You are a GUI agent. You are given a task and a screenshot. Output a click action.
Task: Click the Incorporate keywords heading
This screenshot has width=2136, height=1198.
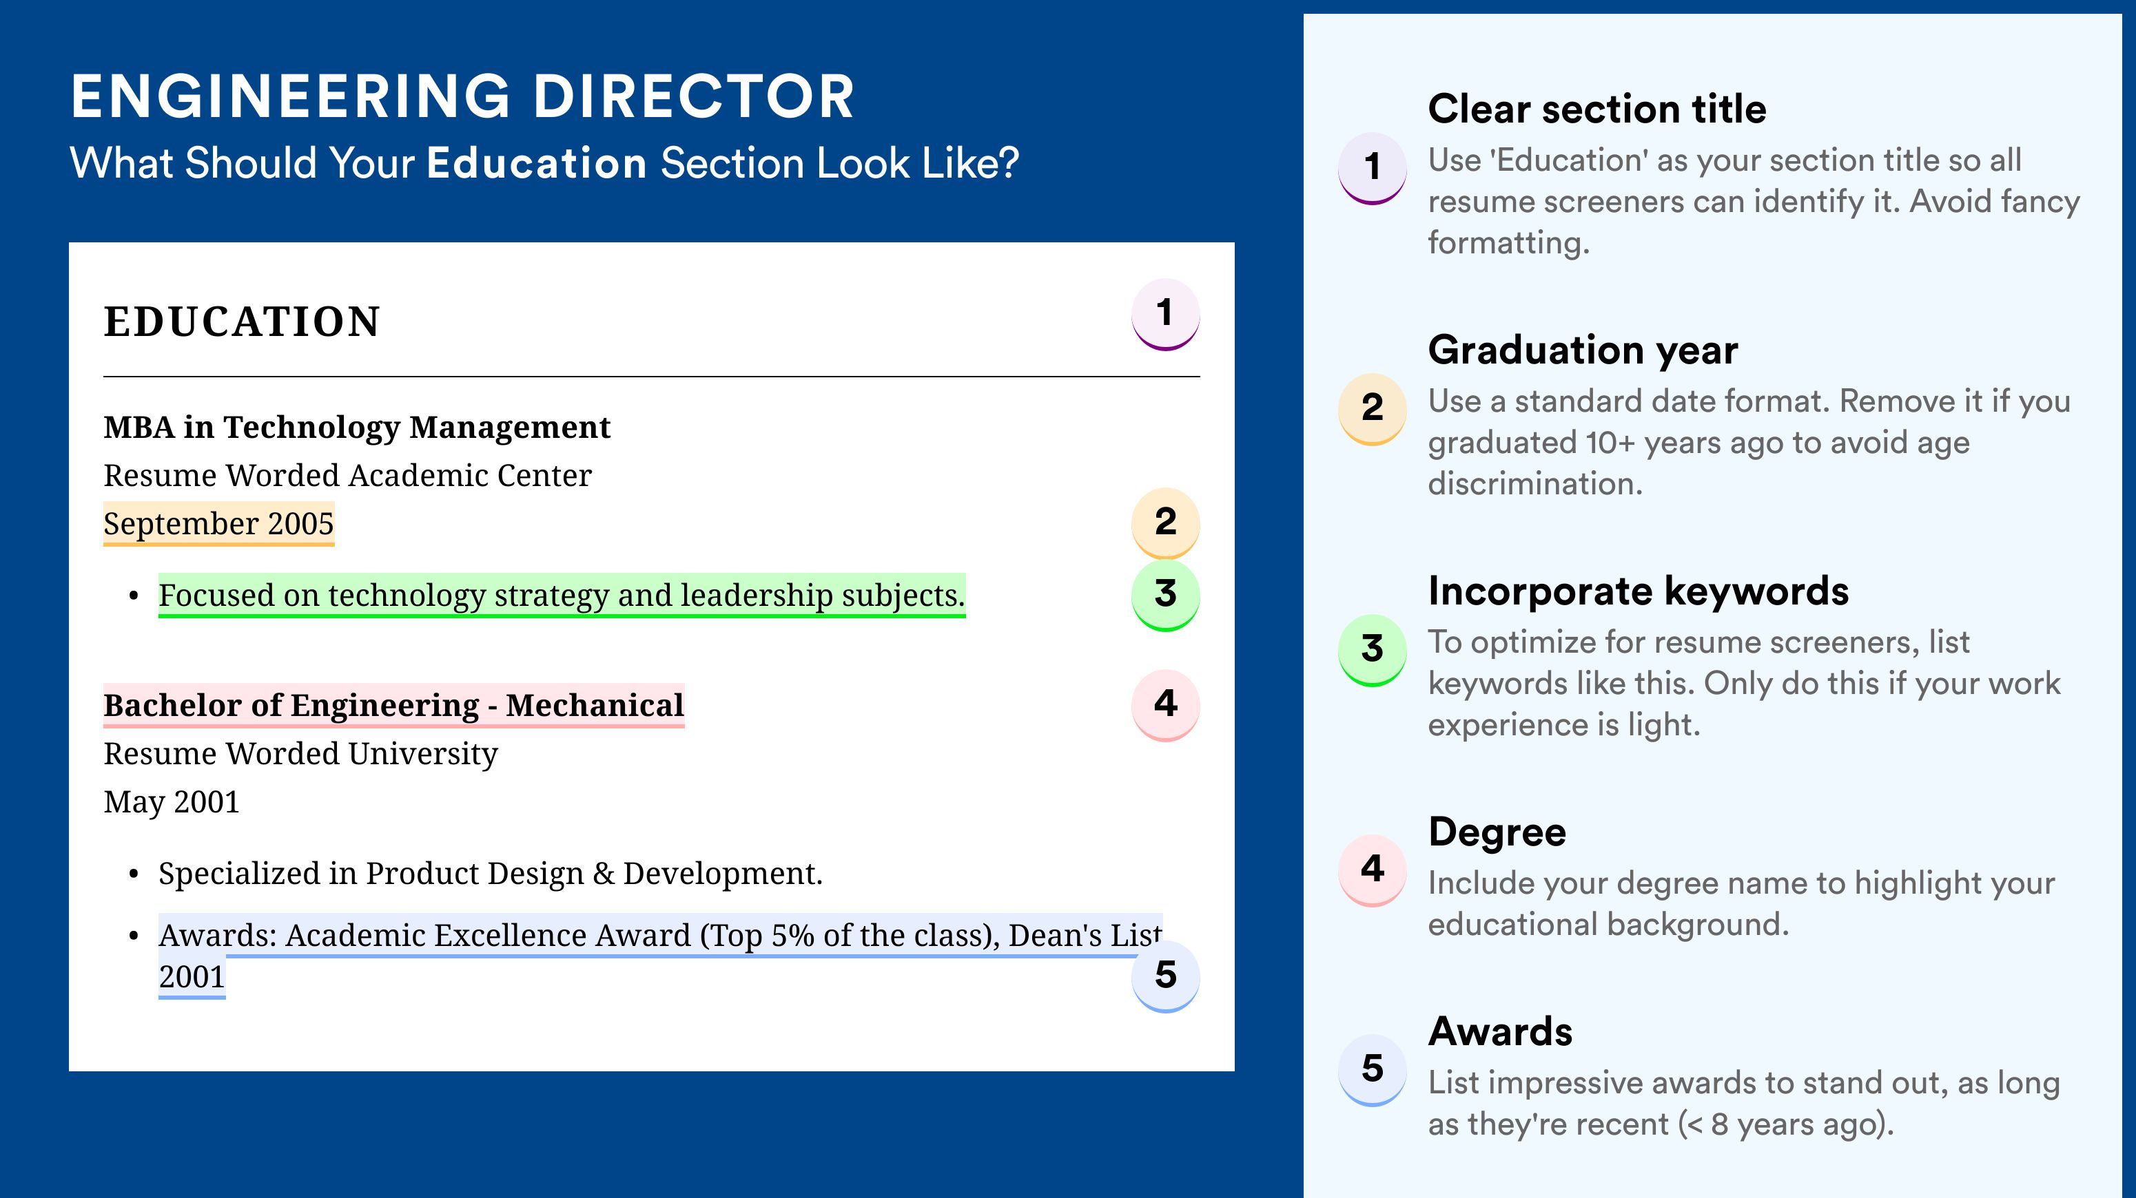pyautogui.click(x=1639, y=591)
